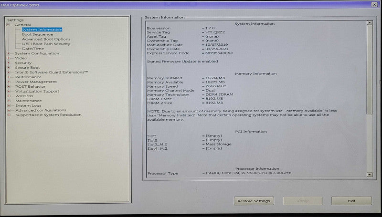Click Slot3_M.2 Mass Storage entry
Screen dimensions: 382x217
point(219,144)
